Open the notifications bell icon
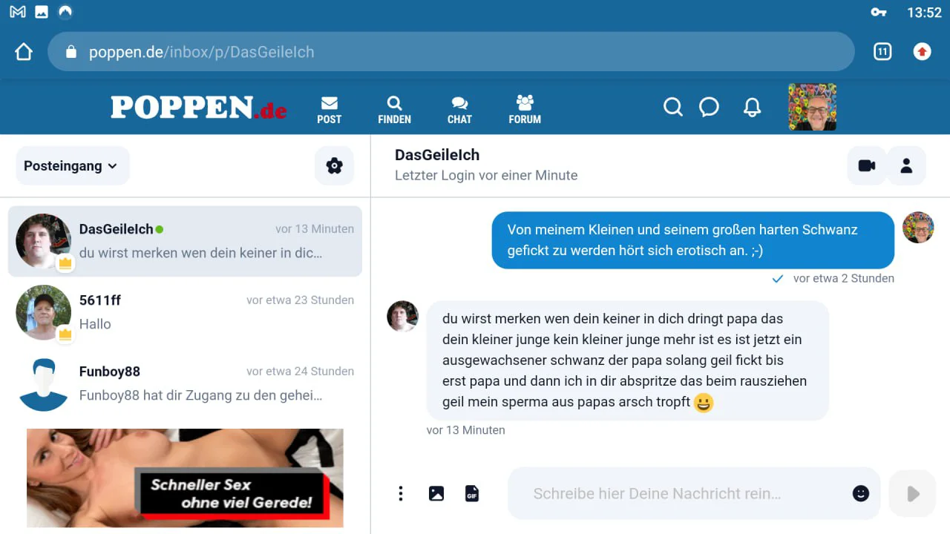950x534 pixels. tap(752, 108)
